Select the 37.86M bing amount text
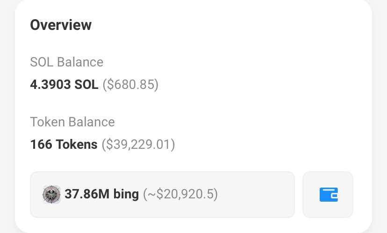This screenshot has height=233, width=387. coord(102,194)
